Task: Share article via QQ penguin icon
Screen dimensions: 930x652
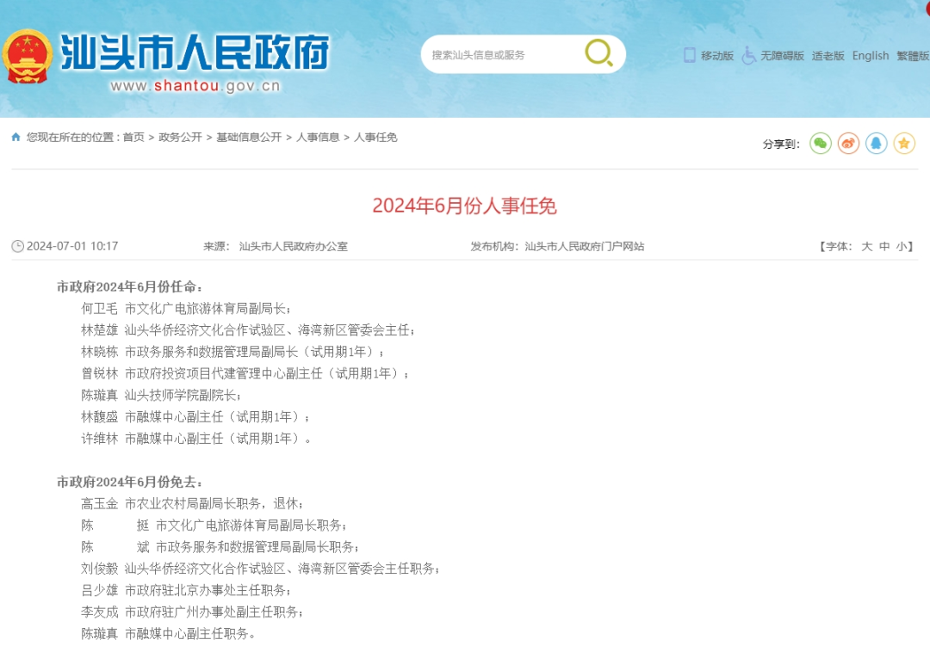Action: (876, 144)
